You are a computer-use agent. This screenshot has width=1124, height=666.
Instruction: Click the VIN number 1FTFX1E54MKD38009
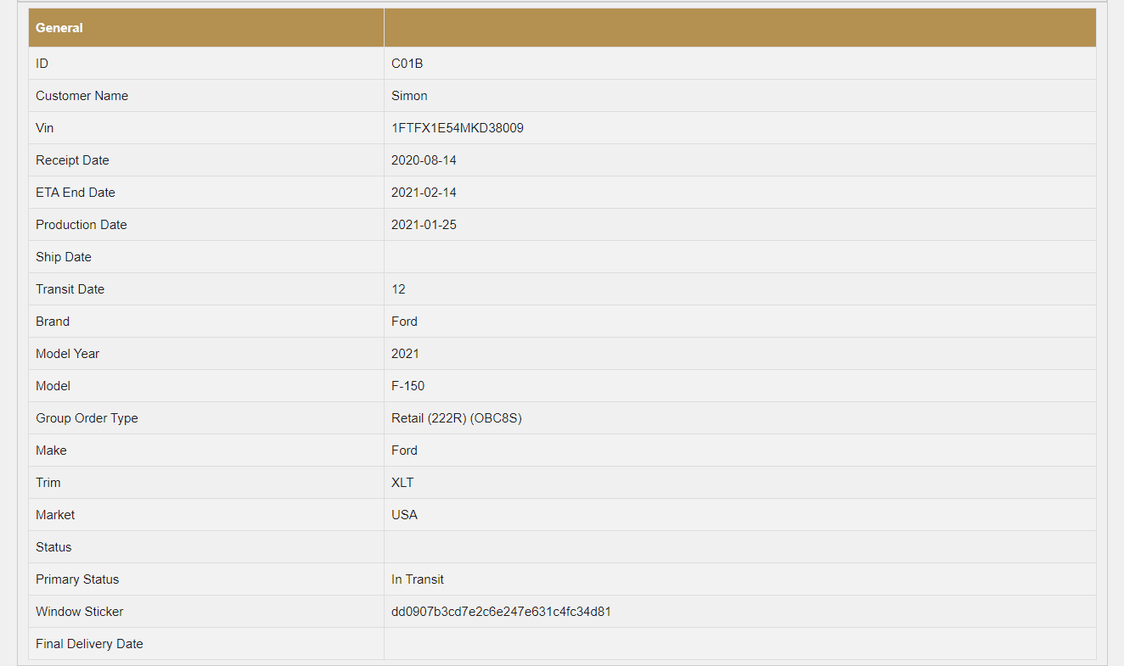(x=457, y=128)
